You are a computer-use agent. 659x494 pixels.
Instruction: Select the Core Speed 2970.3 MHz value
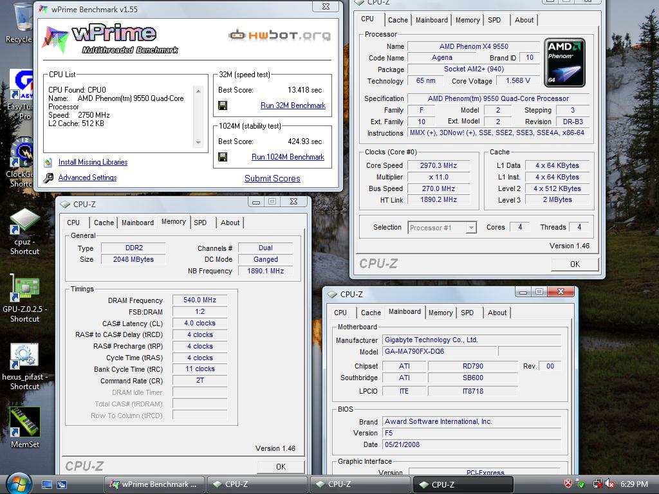point(438,165)
